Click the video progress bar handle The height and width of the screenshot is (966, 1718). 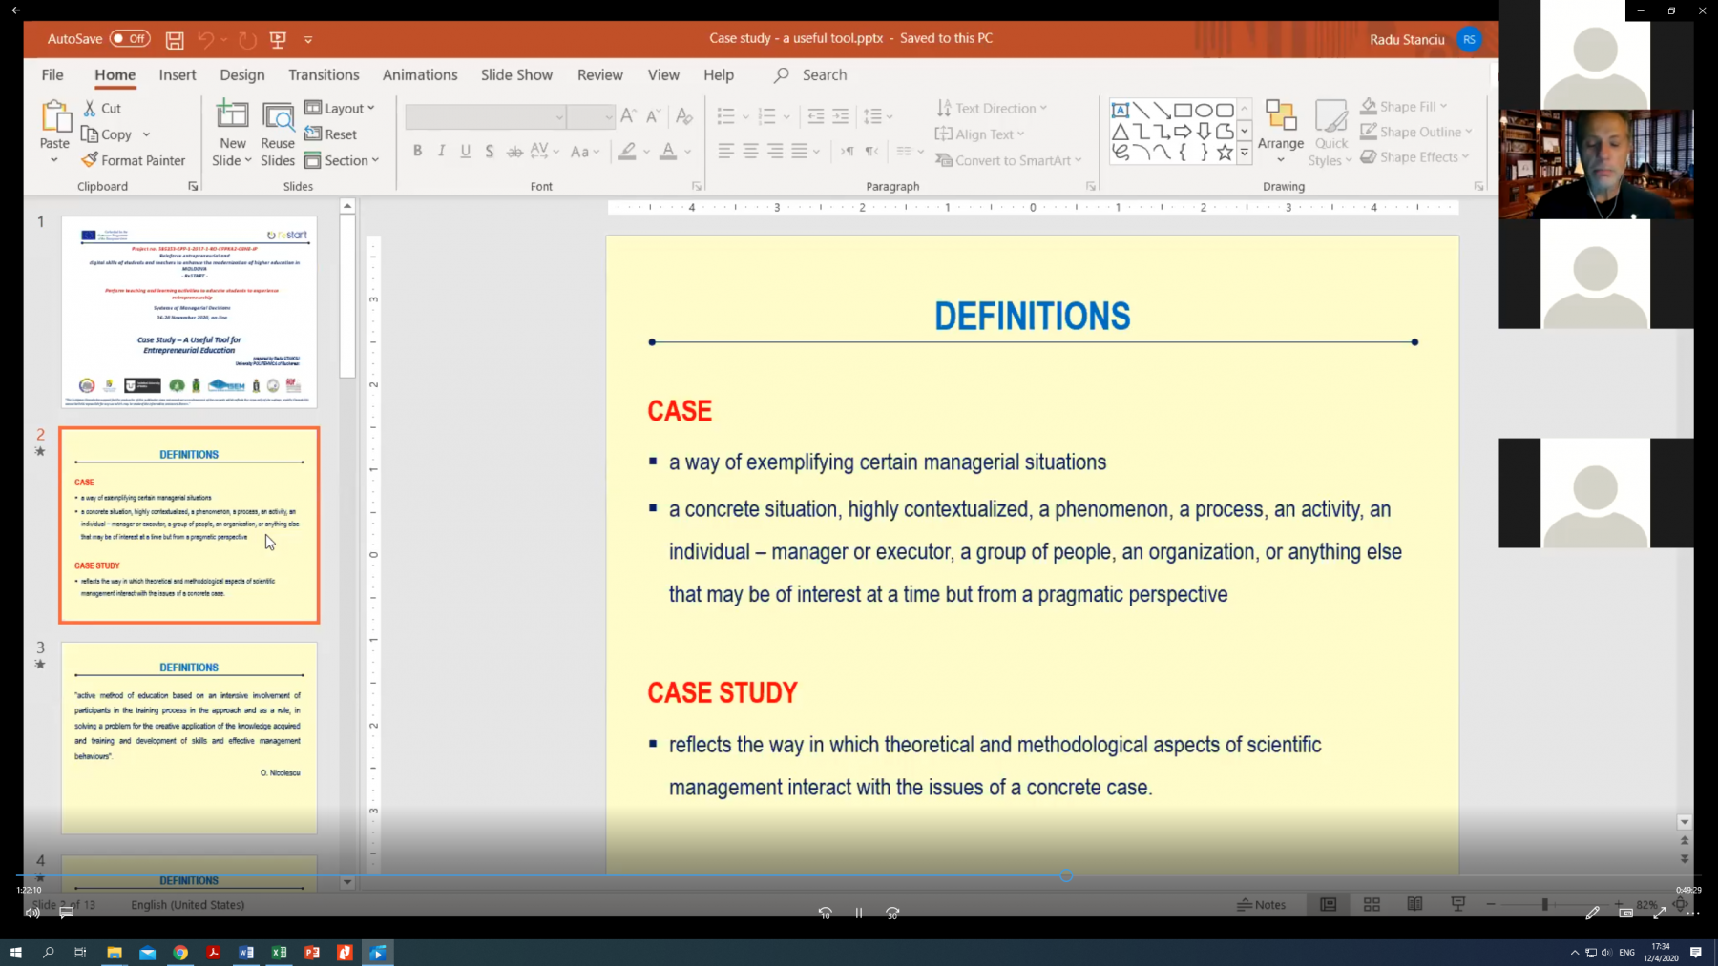click(1066, 875)
